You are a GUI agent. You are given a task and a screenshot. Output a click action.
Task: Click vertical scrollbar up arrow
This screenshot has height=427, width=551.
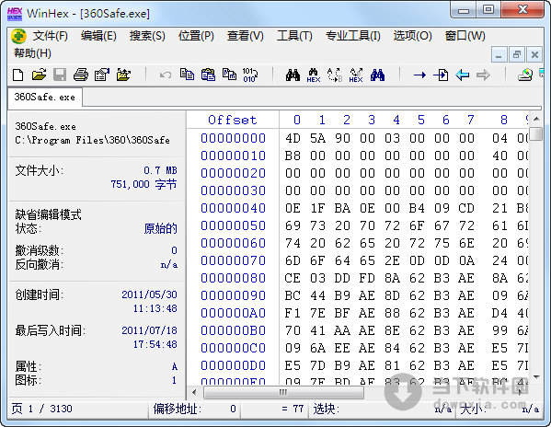[536, 120]
